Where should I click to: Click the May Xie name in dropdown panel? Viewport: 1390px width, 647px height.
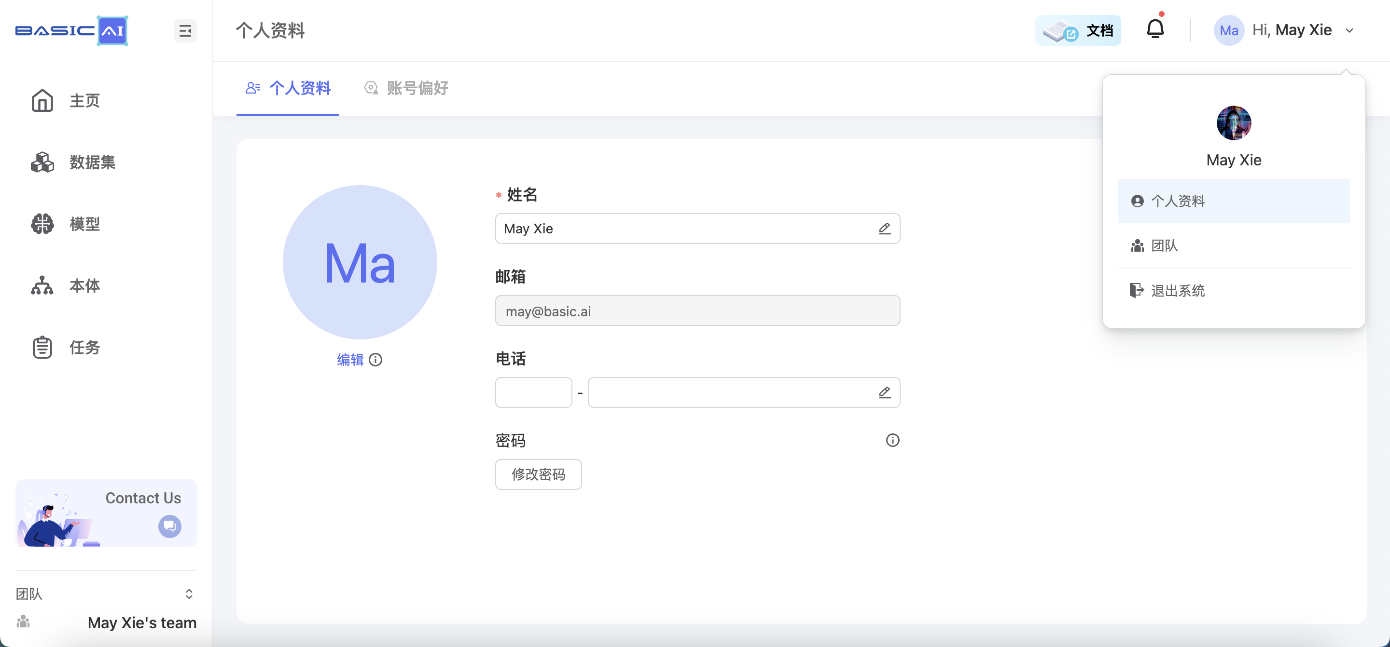pos(1234,160)
